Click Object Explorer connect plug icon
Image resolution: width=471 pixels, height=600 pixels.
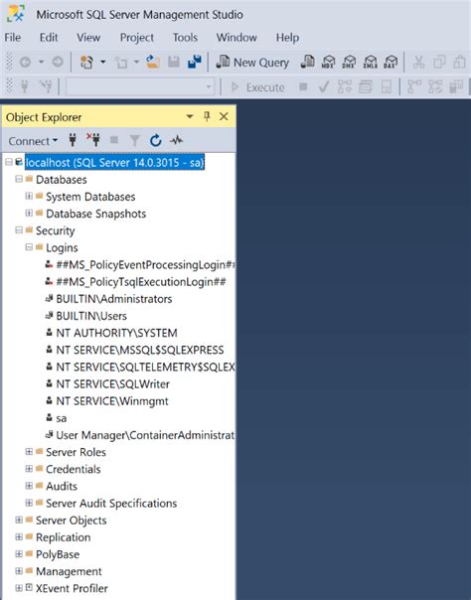click(73, 140)
